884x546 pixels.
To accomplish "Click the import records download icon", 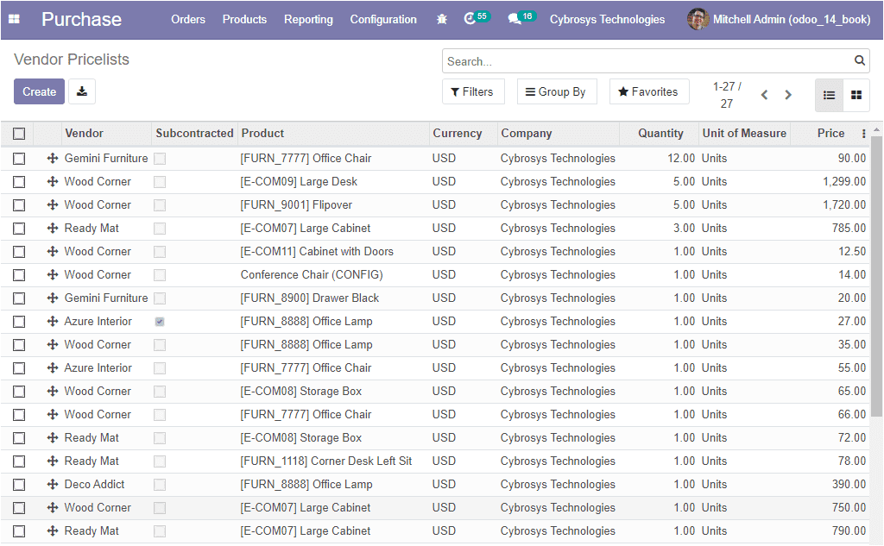I will 82,91.
